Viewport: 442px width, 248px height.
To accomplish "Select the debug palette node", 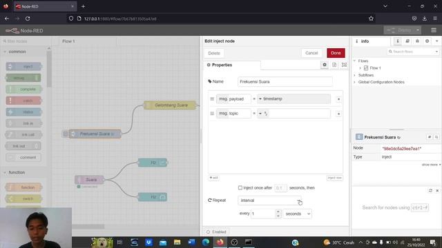I will point(23,78).
